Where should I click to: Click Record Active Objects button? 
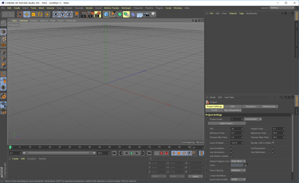[x=156, y=153]
